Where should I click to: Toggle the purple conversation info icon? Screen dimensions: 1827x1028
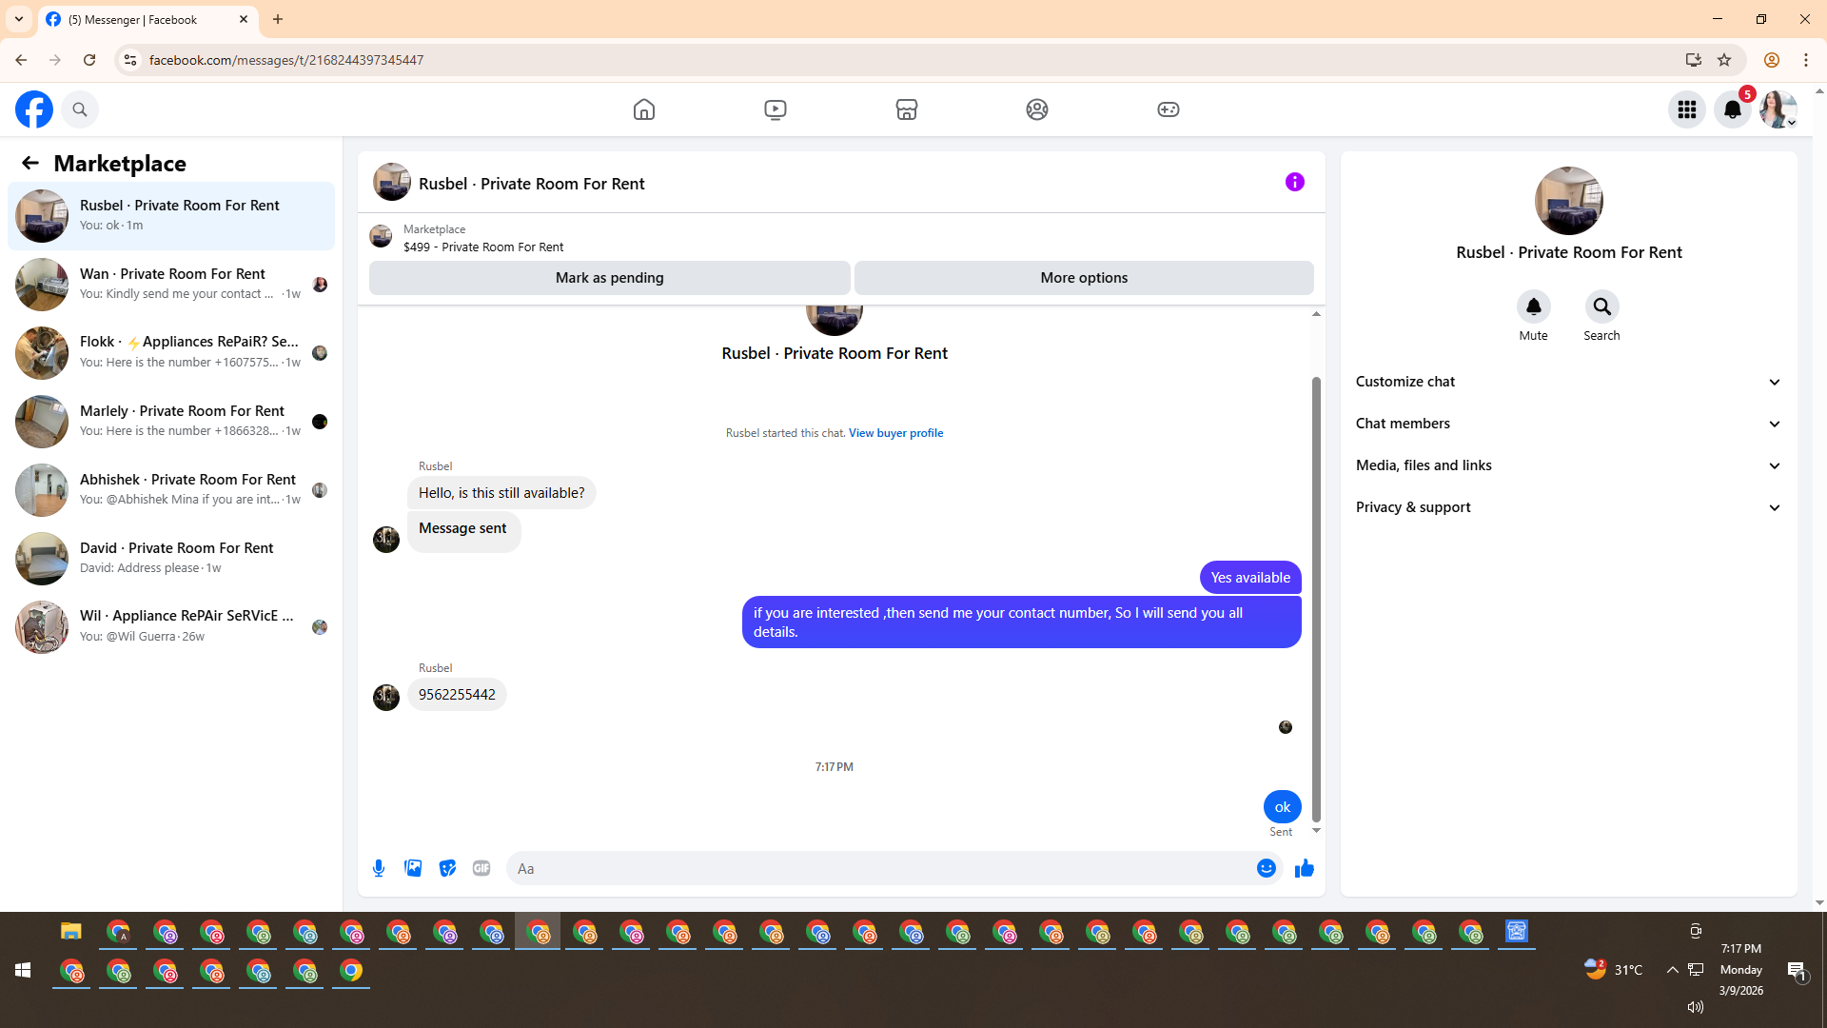(1294, 182)
